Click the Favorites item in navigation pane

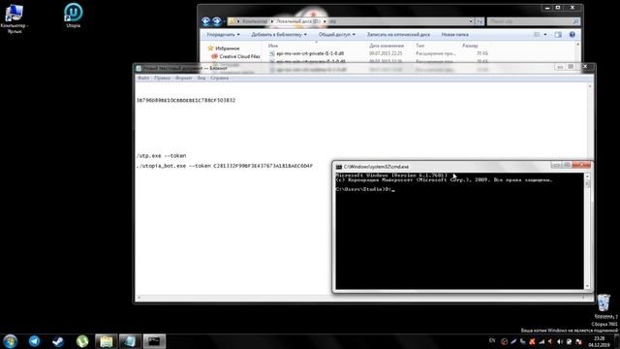228,48
